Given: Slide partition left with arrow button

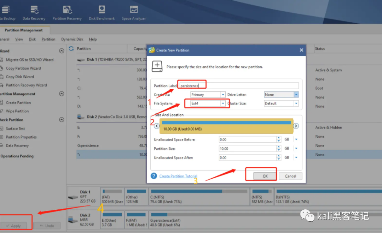Looking at the screenshot, I should [157, 126].
